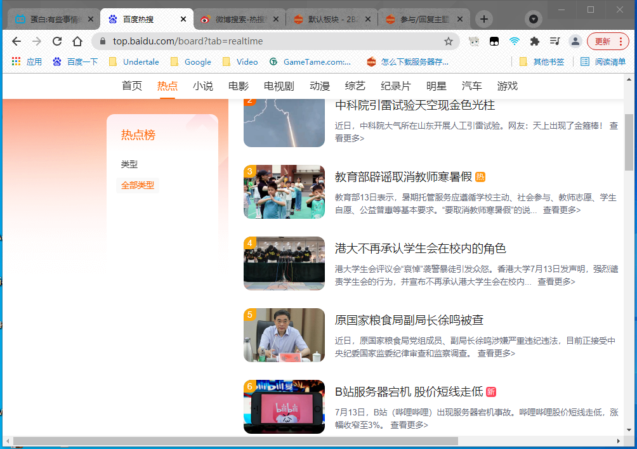
Task: Click the red 更新 update button
Action: pyautogui.click(x=603, y=41)
